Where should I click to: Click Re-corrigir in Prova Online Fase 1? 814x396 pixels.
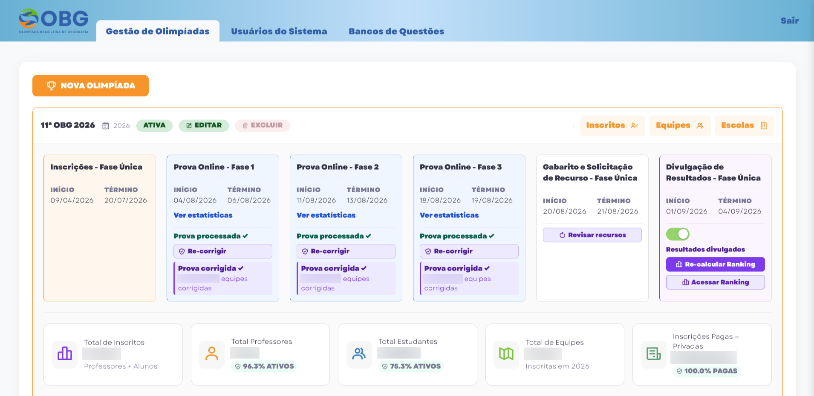pyautogui.click(x=223, y=251)
